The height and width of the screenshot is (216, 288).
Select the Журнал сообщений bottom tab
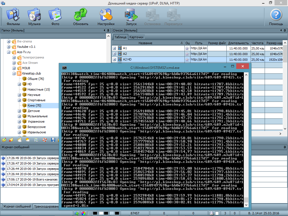17,206
